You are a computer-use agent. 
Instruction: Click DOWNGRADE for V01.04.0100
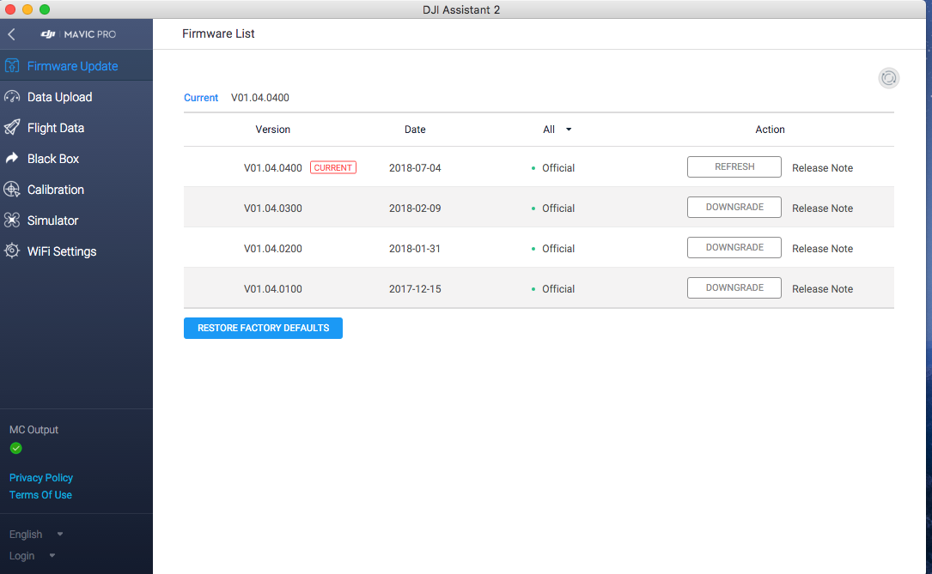[x=734, y=288]
